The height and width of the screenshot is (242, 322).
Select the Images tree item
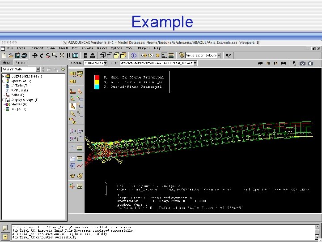(19, 109)
